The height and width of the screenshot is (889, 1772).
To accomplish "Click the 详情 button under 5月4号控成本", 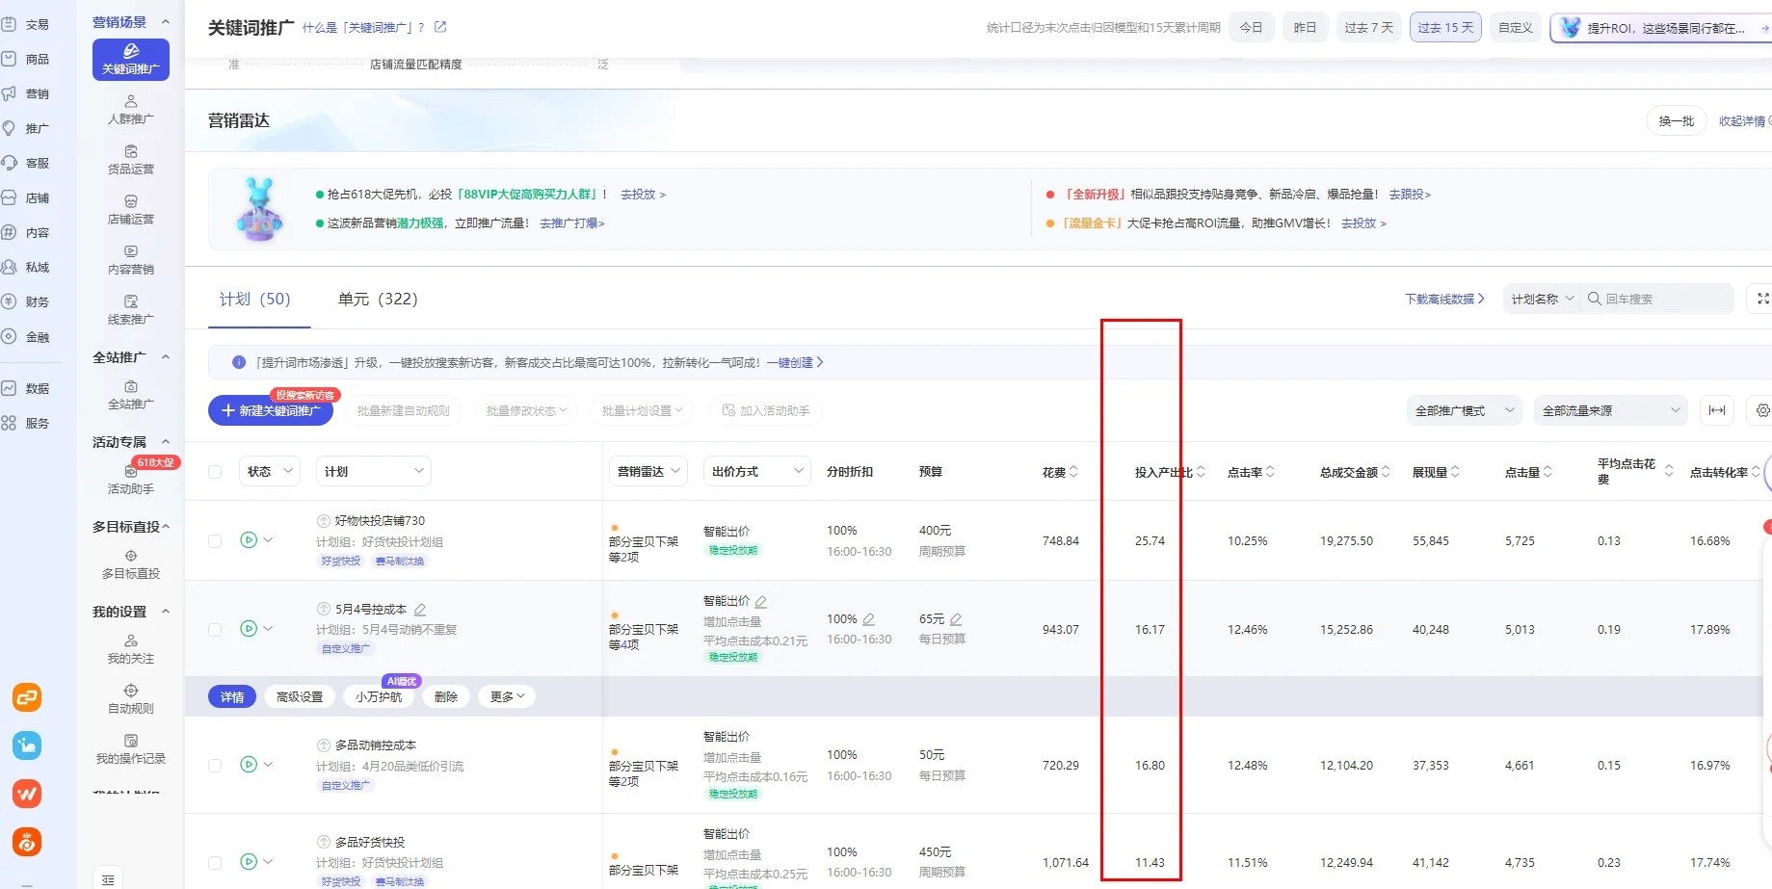I will pos(232,696).
